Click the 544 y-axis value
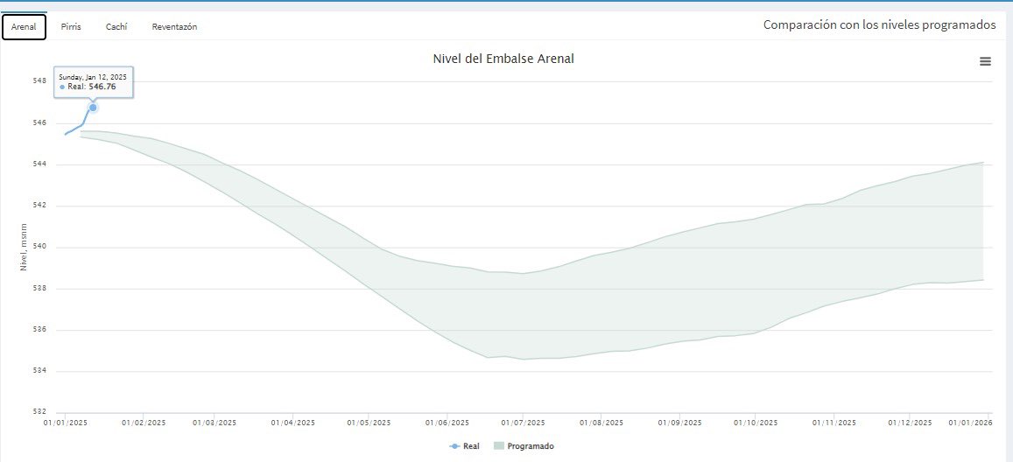Viewport: 1013px width, 462px height. [39, 164]
